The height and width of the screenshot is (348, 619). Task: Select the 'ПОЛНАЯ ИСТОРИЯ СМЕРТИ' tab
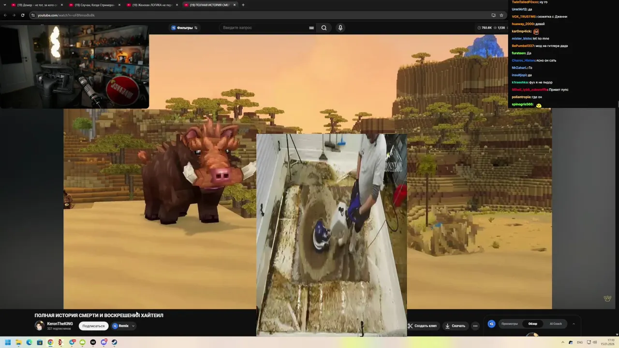pos(209,5)
